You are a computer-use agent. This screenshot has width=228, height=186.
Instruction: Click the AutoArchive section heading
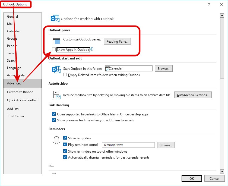tap(58, 84)
